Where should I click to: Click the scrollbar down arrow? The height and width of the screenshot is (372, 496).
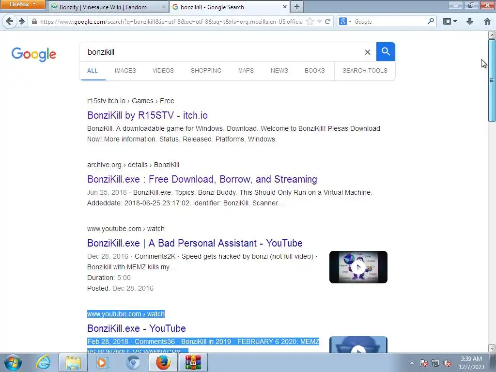pyautogui.click(x=492, y=348)
